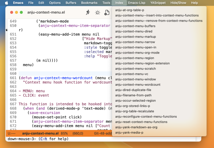214x148 pixels.
Task: Click the save-excursion keyword on line 669
Action: [45, 113]
